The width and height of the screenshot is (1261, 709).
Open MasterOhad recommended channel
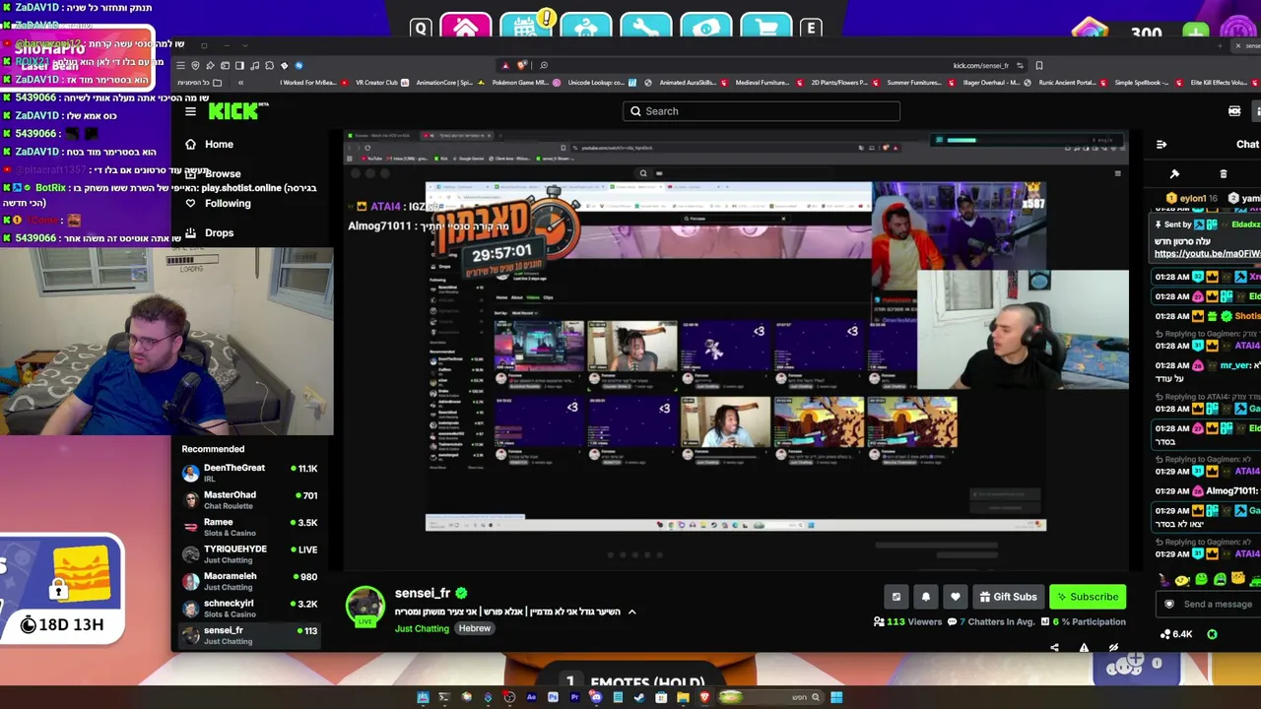(250, 500)
